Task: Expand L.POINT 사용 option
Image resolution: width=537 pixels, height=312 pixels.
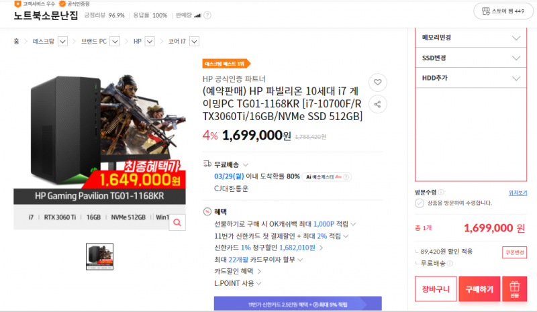Action: point(259,283)
